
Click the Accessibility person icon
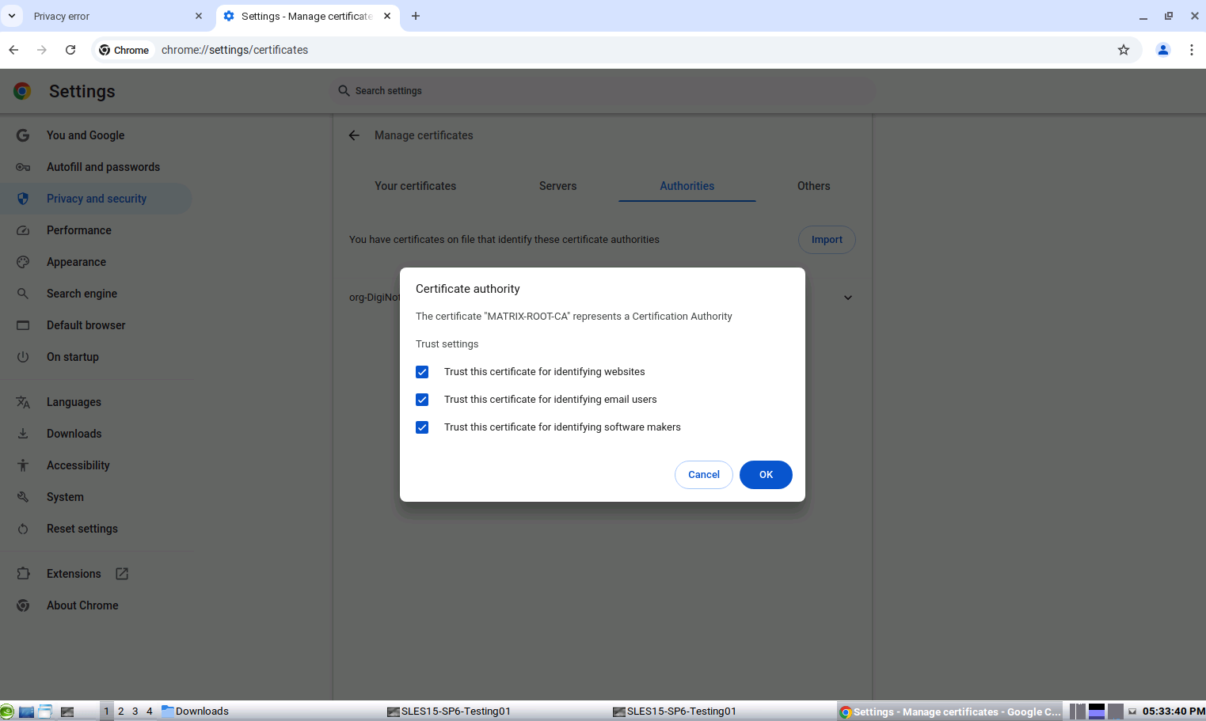pyautogui.click(x=23, y=465)
